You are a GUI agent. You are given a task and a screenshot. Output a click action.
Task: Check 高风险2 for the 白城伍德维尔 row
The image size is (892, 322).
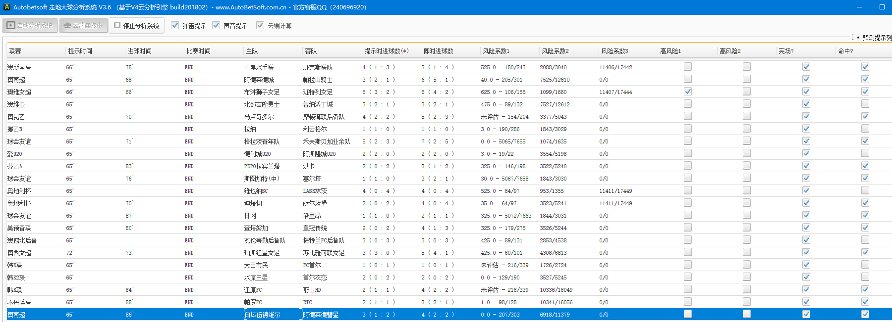point(747,314)
